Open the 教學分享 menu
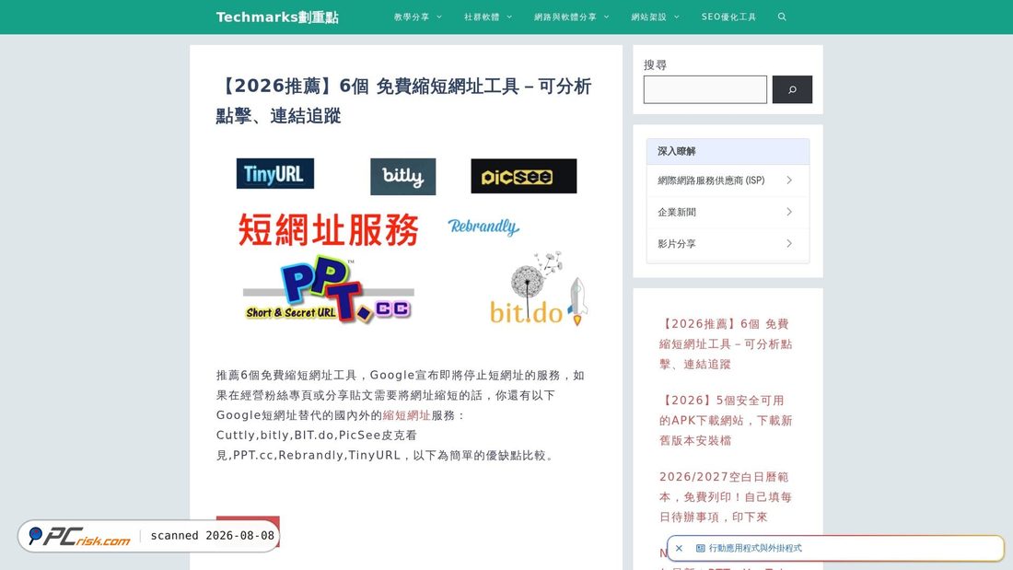1013x570 pixels. click(x=412, y=17)
